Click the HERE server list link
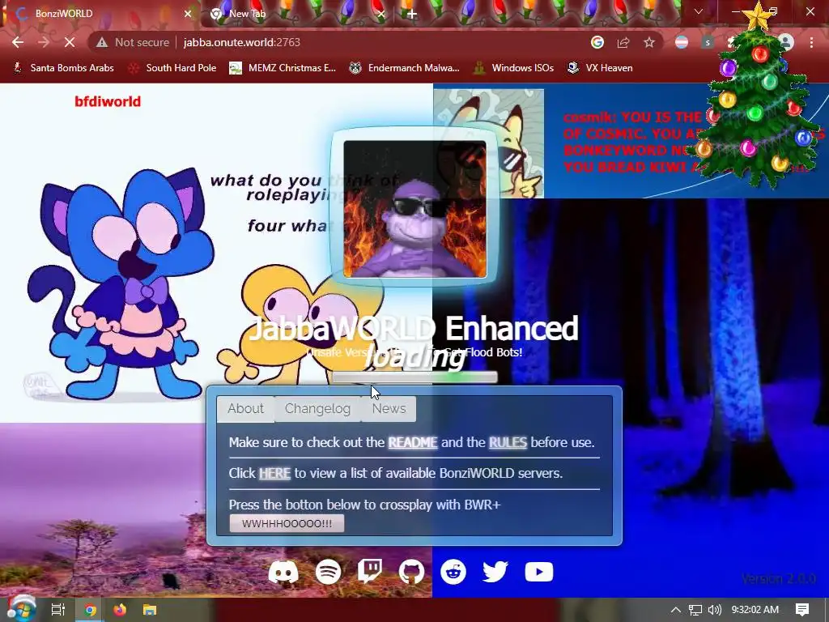829x622 pixels. pyautogui.click(x=274, y=473)
